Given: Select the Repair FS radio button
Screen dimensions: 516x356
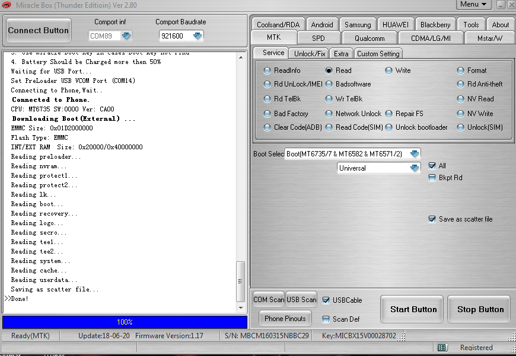Looking at the screenshot, I should (388, 114).
